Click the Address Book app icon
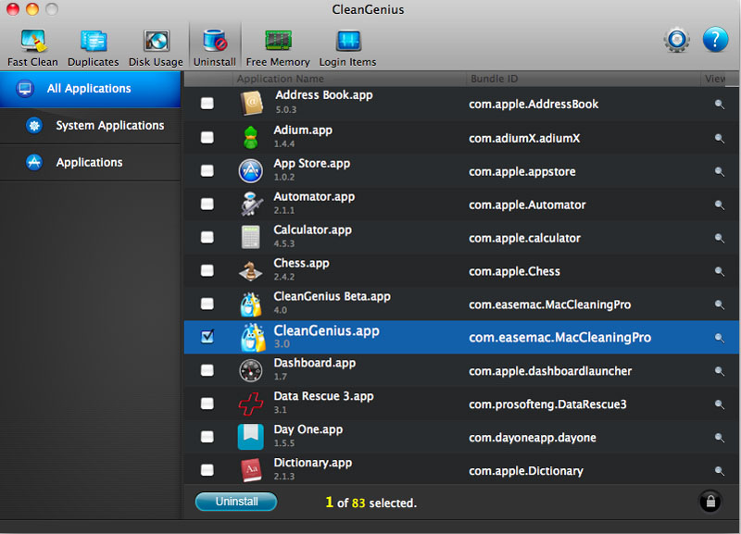741x534 pixels. [x=251, y=104]
